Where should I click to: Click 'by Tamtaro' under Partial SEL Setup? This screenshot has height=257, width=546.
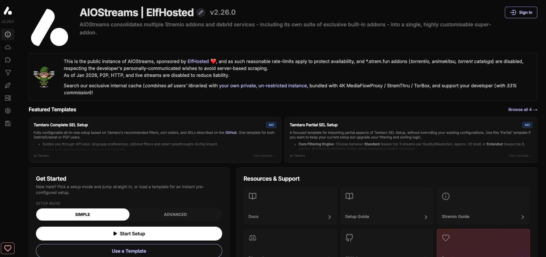297,156
